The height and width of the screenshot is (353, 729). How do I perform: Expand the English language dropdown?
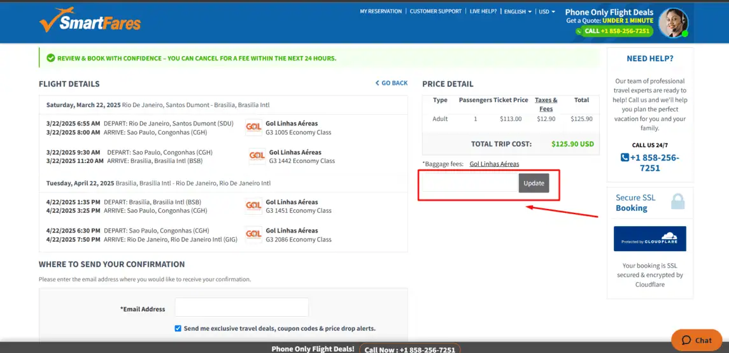coord(518,11)
